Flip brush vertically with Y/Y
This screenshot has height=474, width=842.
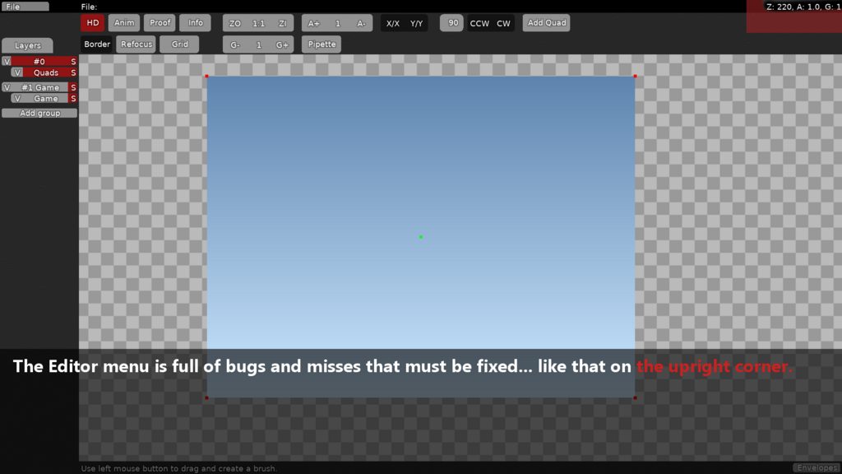pos(416,24)
